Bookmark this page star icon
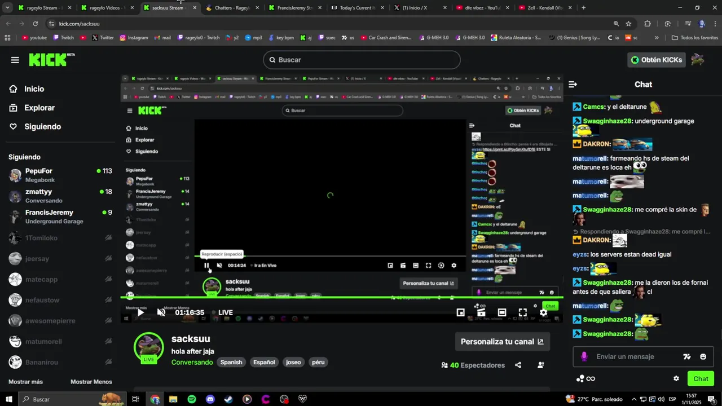 point(628,24)
